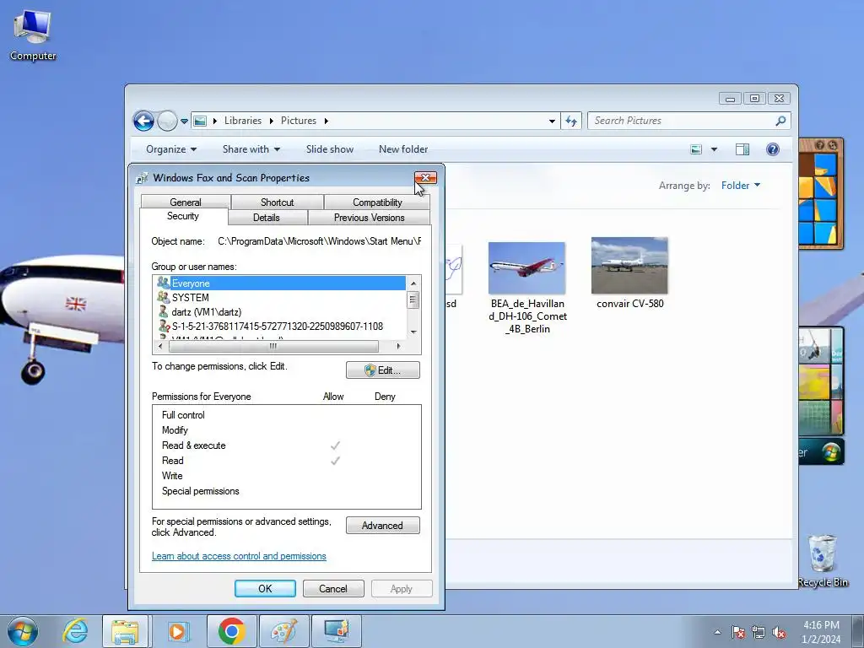
Task: Click the Edit permissions button
Action: point(383,370)
